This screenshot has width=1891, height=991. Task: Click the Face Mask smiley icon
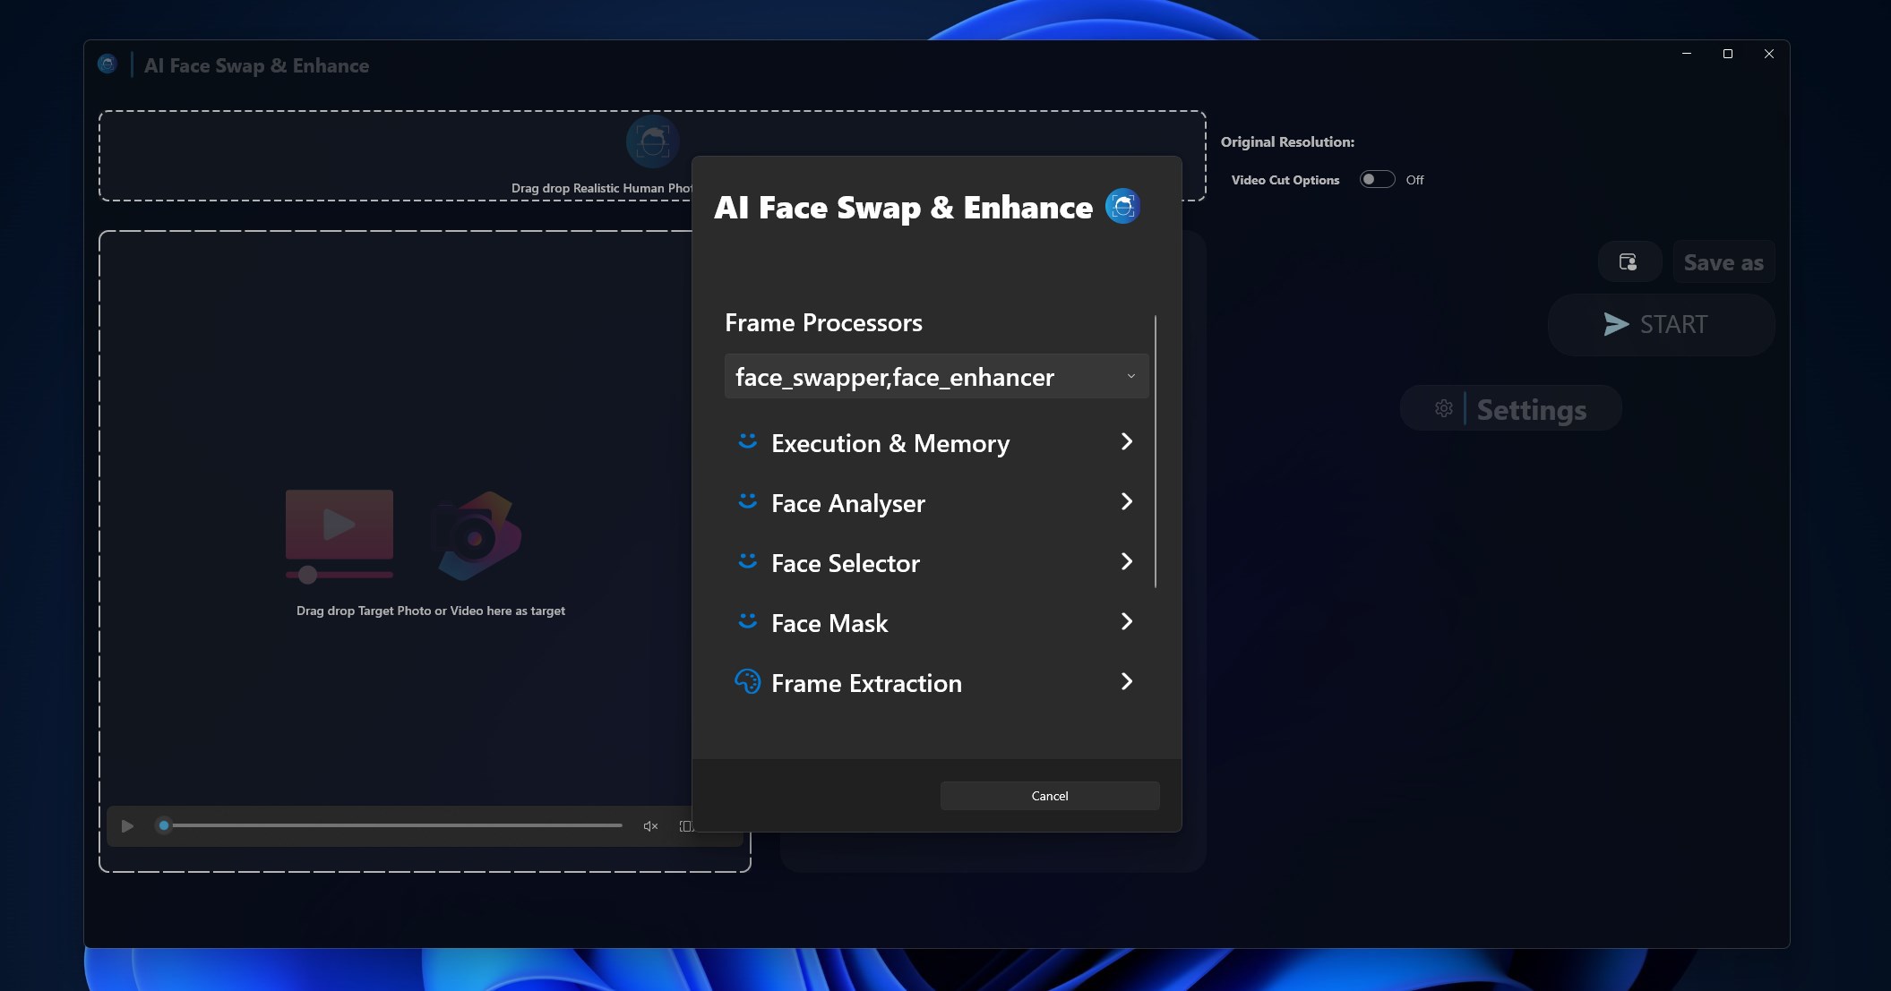[x=747, y=621]
